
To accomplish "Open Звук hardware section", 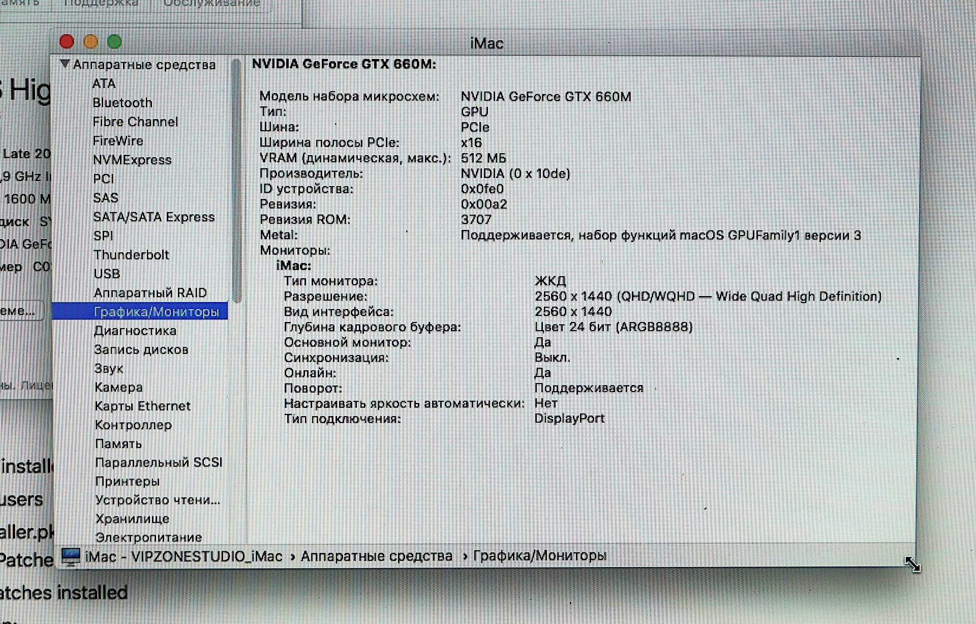I will [x=109, y=368].
